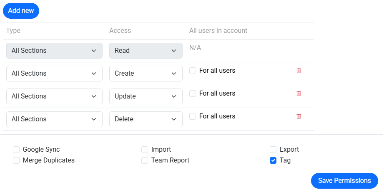Image resolution: width=384 pixels, height=192 pixels.
Task: Expand the Type dropdown in Update row
Action: point(54,96)
